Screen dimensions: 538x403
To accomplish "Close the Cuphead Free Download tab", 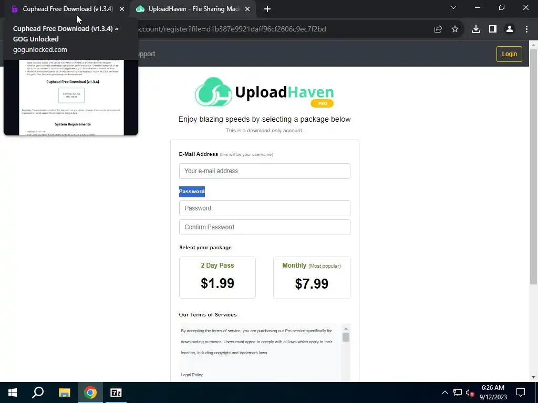I will (x=122, y=9).
